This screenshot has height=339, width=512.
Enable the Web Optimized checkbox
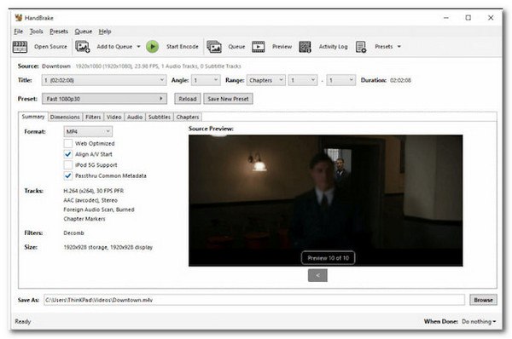pos(68,143)
